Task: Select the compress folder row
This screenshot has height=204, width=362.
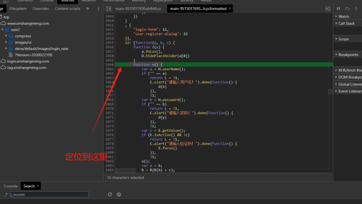Action: tap(23, 36)
